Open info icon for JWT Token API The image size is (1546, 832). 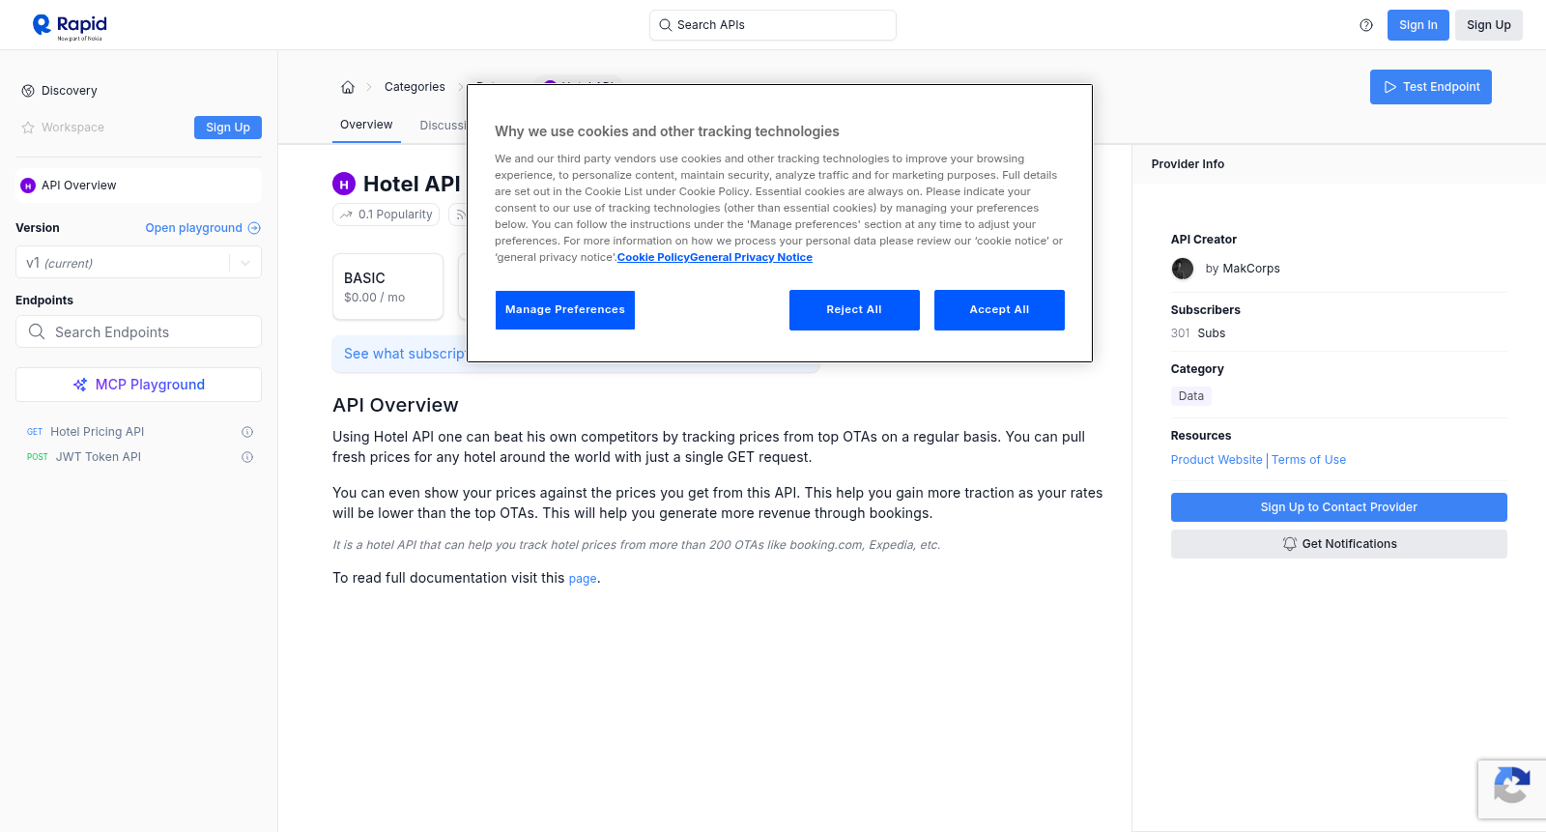[x=247, y=457]
